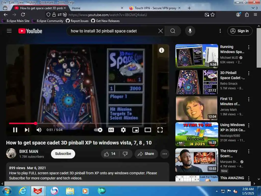The width and height of the screenshot is (261, 196).
Task: Seek on the video progress bar
Action: point(88,123)
